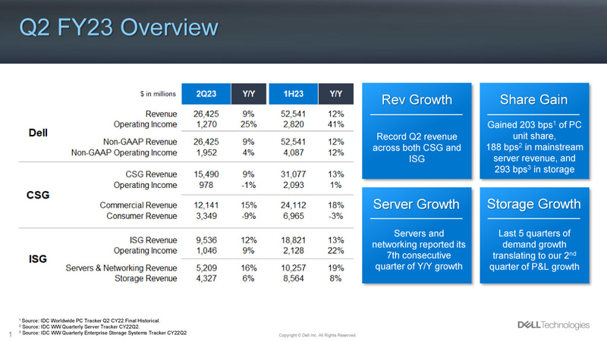Click the 2,128 value
Image resolution: width=607 pixels, height=341 pixels.
point(294,251)
